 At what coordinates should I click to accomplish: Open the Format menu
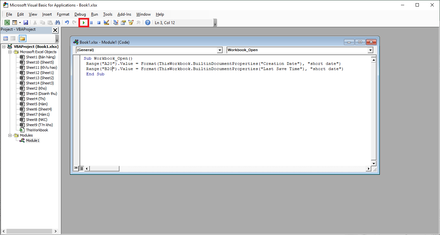[63, 14]
